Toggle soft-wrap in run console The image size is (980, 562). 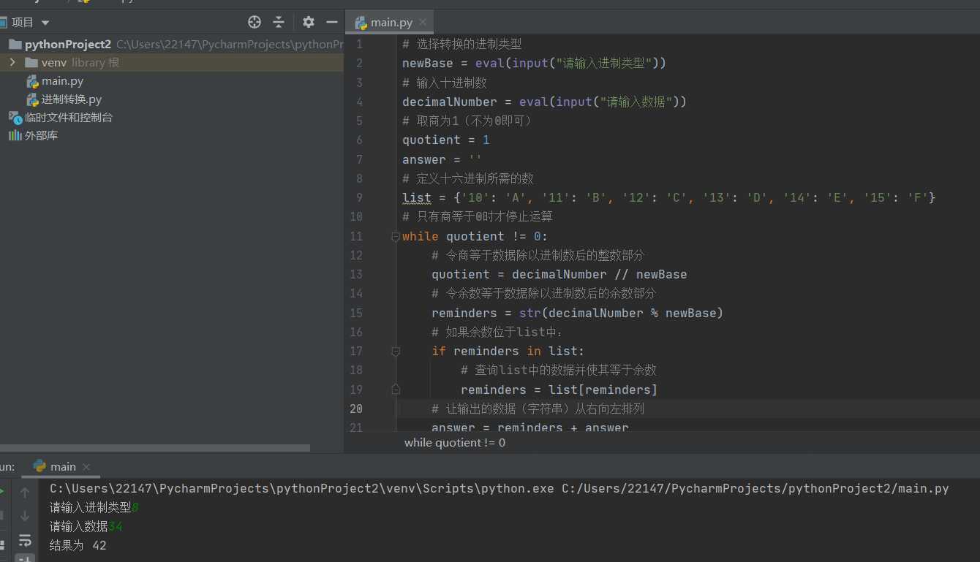[25, 540]
